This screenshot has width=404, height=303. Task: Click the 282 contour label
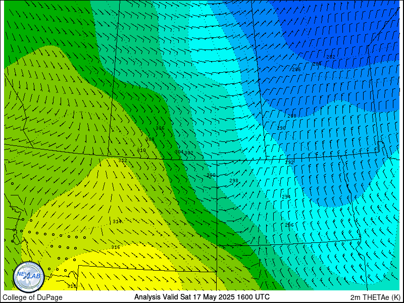pos(331,57)
